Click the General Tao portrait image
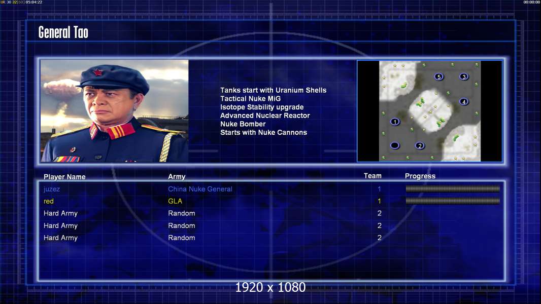Viewport: 541px width, 304px height. [x=114, y=111]
